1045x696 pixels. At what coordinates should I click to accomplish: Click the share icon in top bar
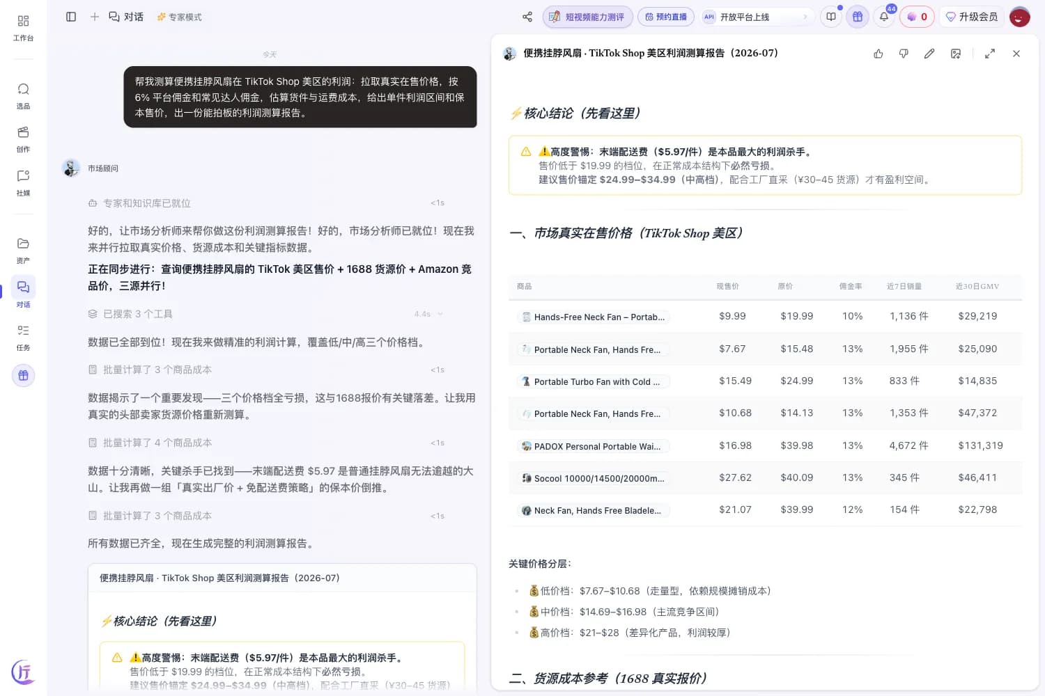tap(527, 17)
